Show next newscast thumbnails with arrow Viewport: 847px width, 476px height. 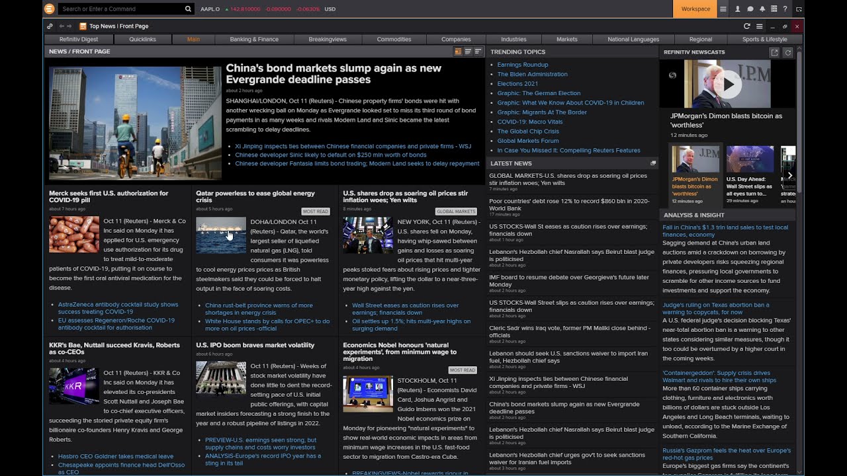(789, 175)
